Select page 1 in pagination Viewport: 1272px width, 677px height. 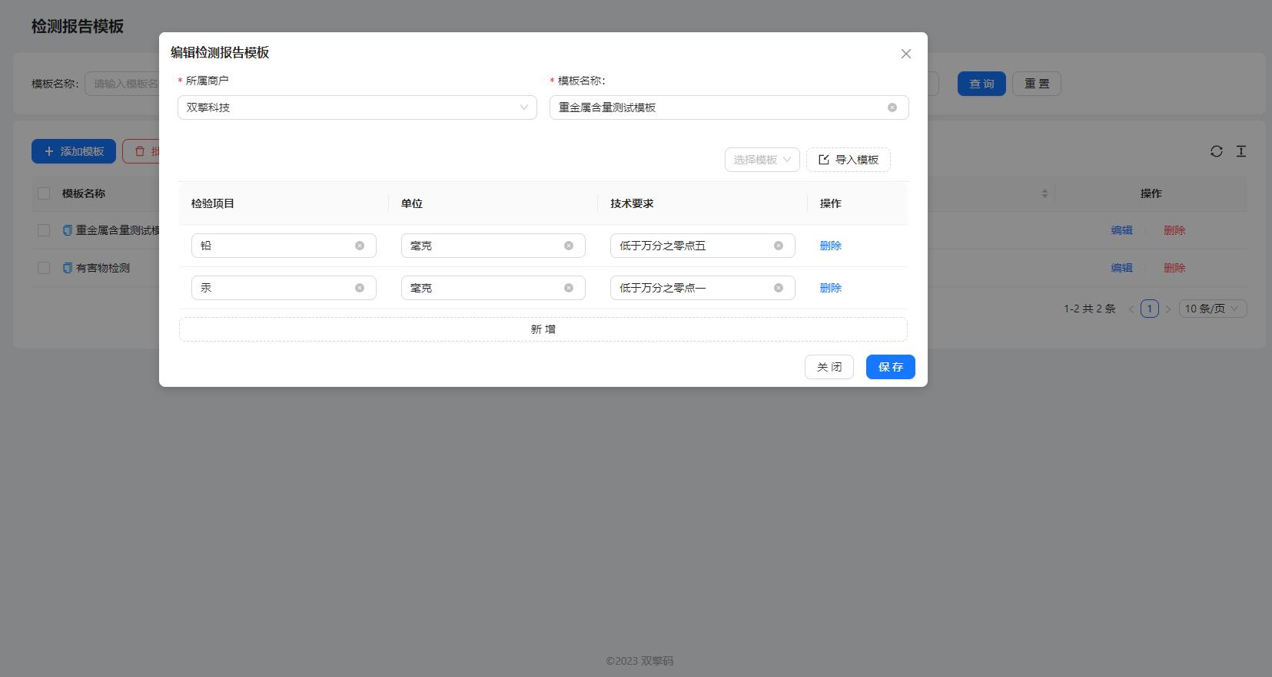click(1150, 309)
